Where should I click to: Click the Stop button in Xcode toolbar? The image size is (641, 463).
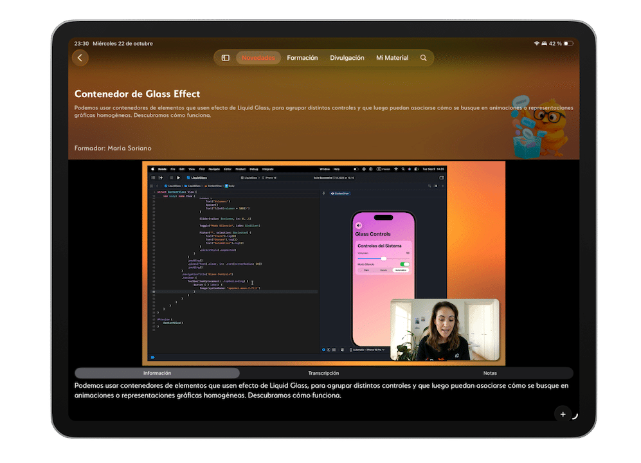(x=171, y=177)
